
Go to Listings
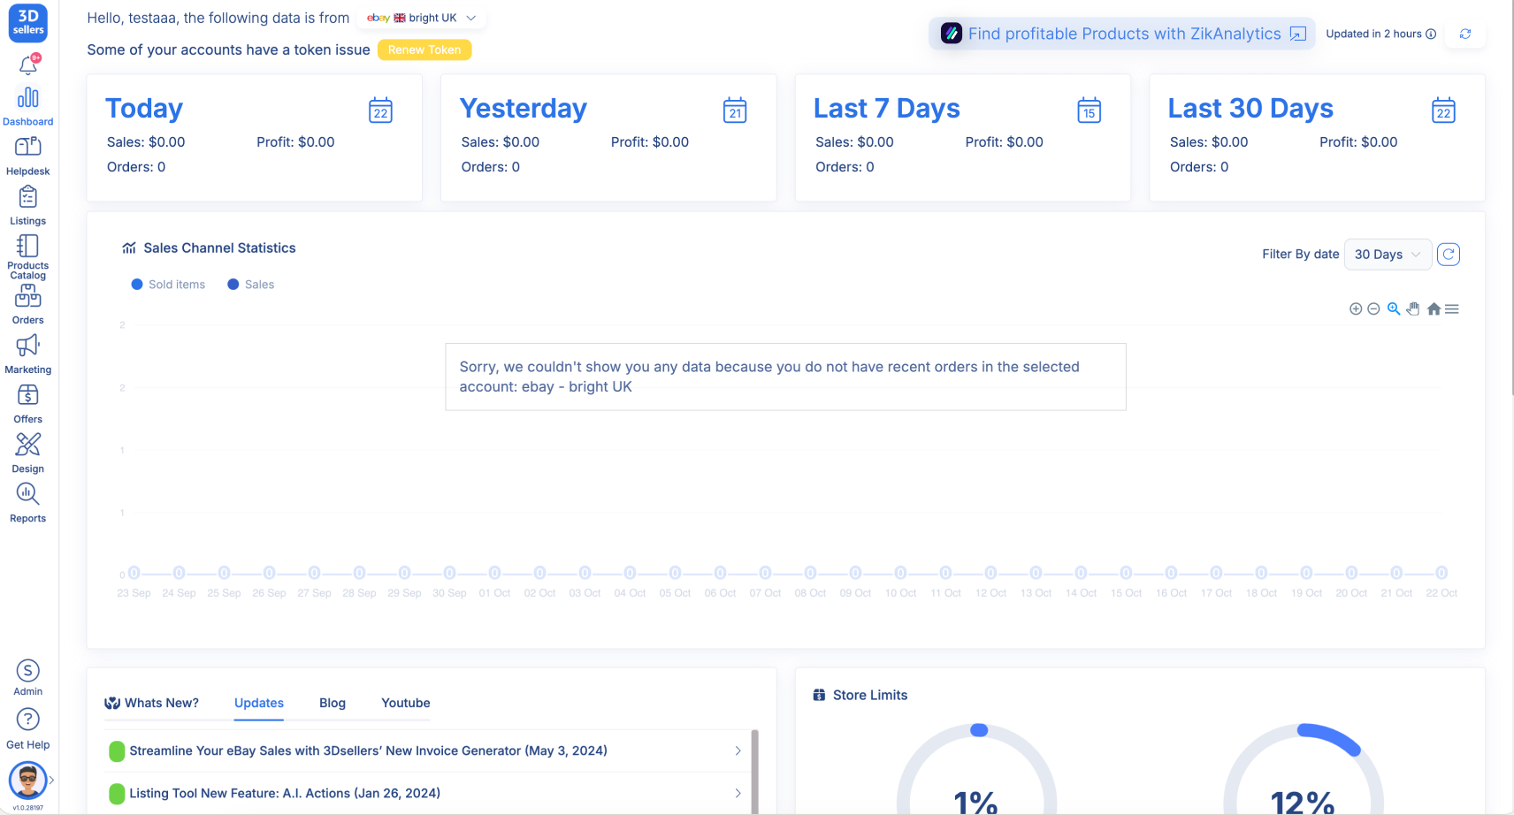(x=28, y=205)
